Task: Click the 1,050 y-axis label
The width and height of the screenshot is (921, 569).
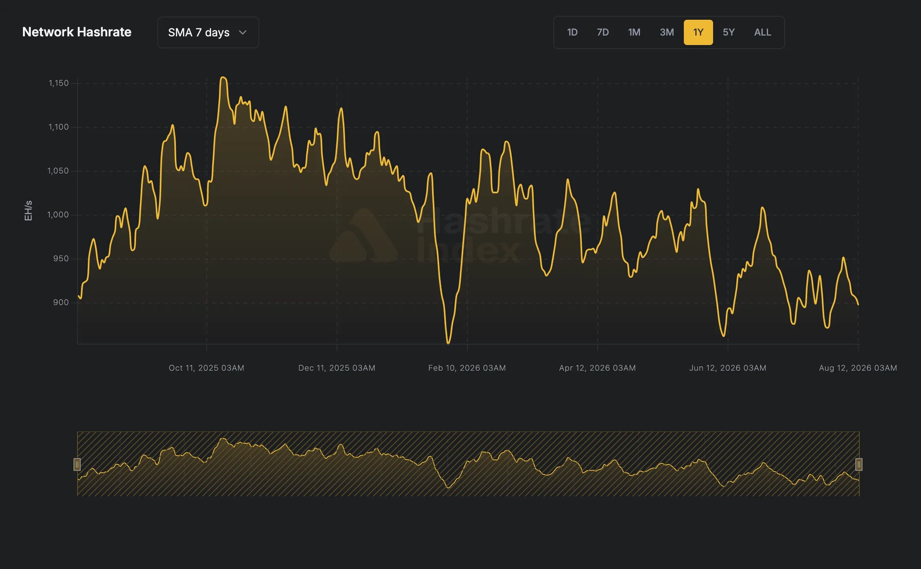Action: (x=58, y=171)
